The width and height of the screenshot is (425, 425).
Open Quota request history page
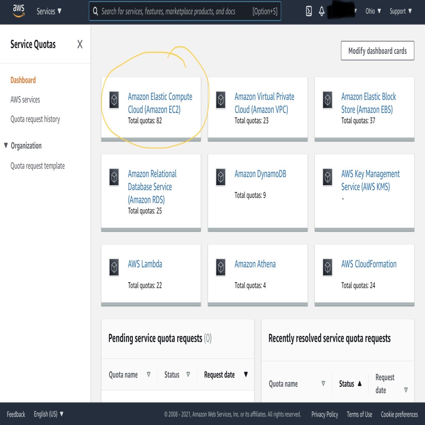coord(35,119)
